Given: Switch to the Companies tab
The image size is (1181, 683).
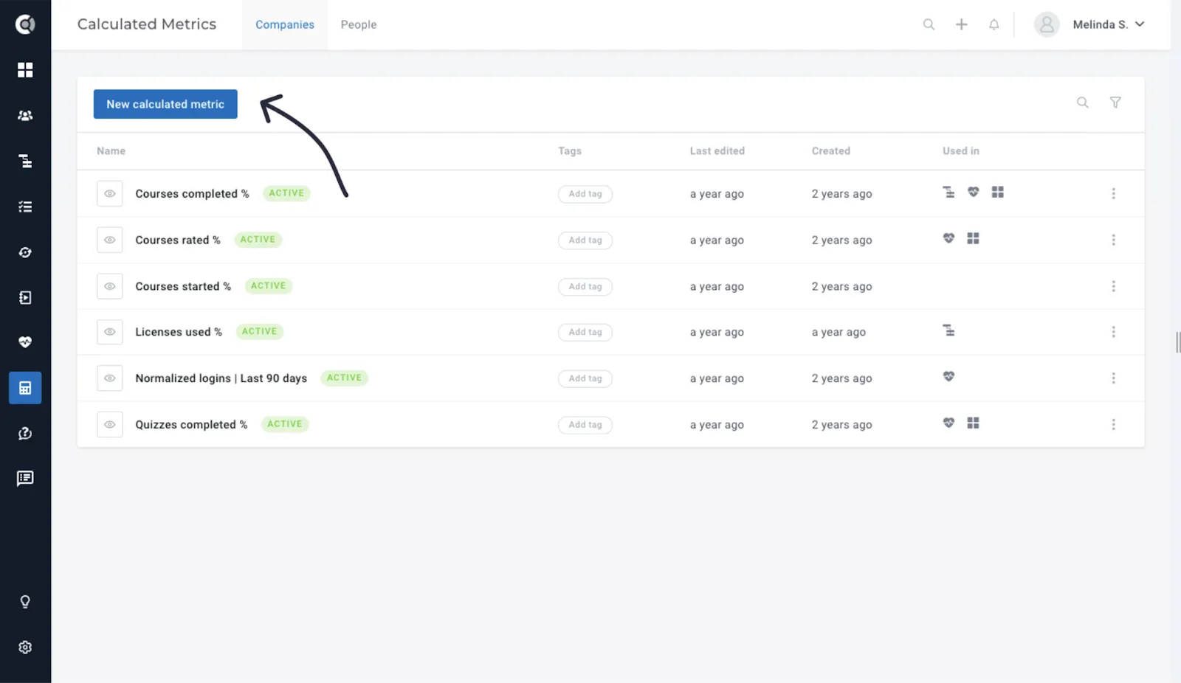Looking at the screenshot, I should click(x=285, y=24).
